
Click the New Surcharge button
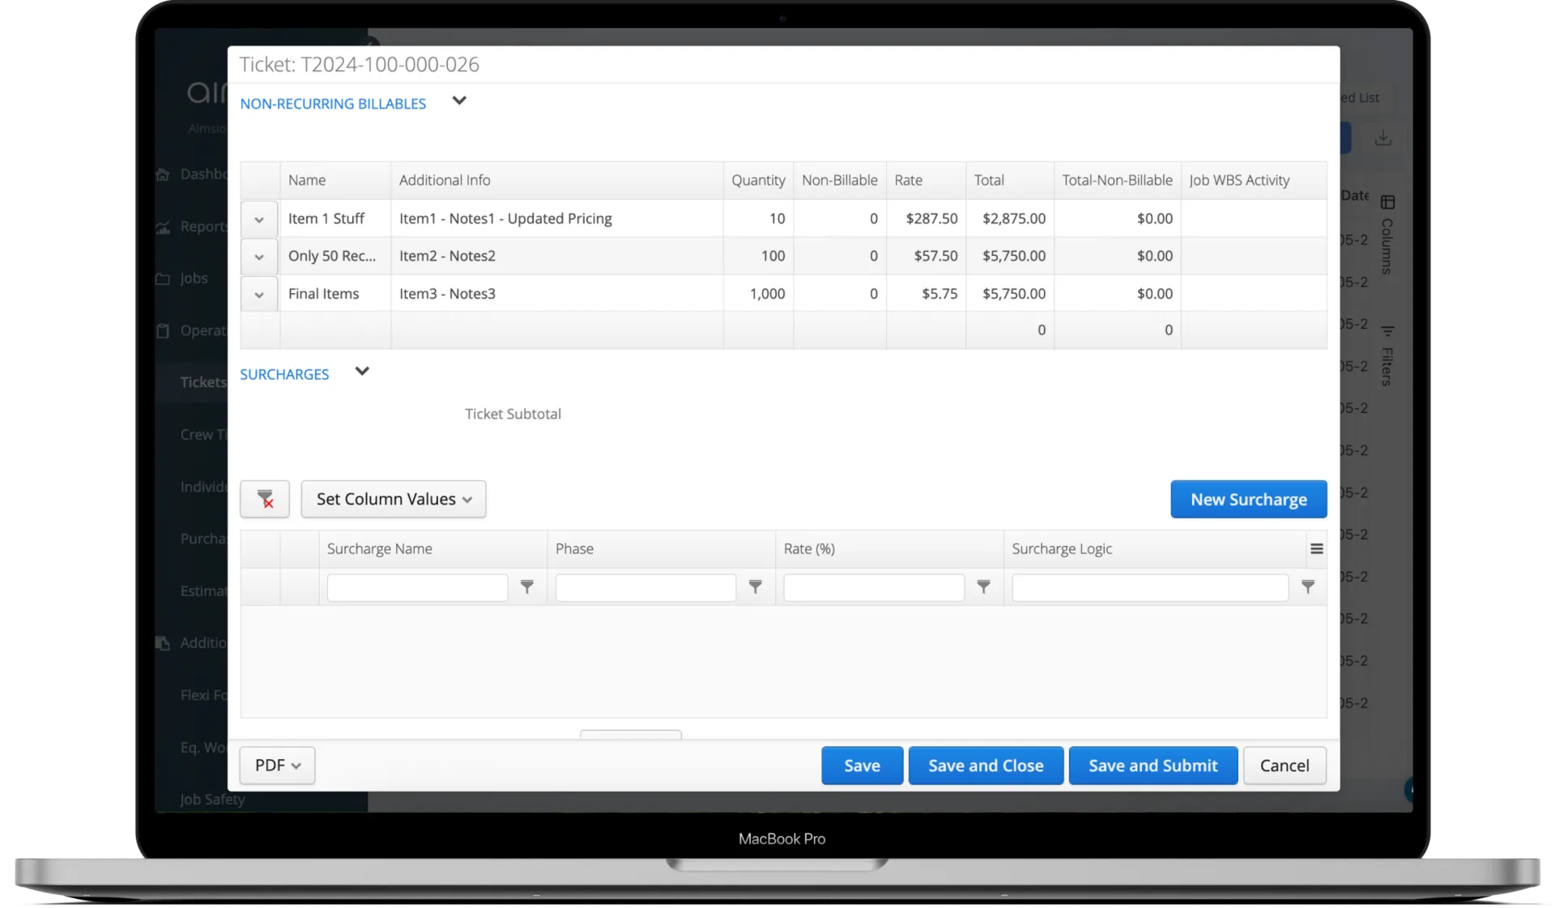(x=1248, y=499)
